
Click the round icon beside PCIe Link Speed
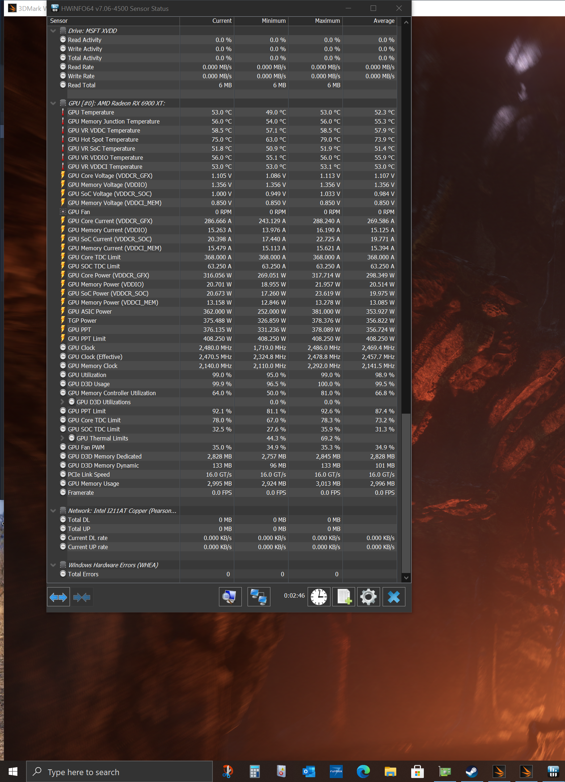(63, 474)
